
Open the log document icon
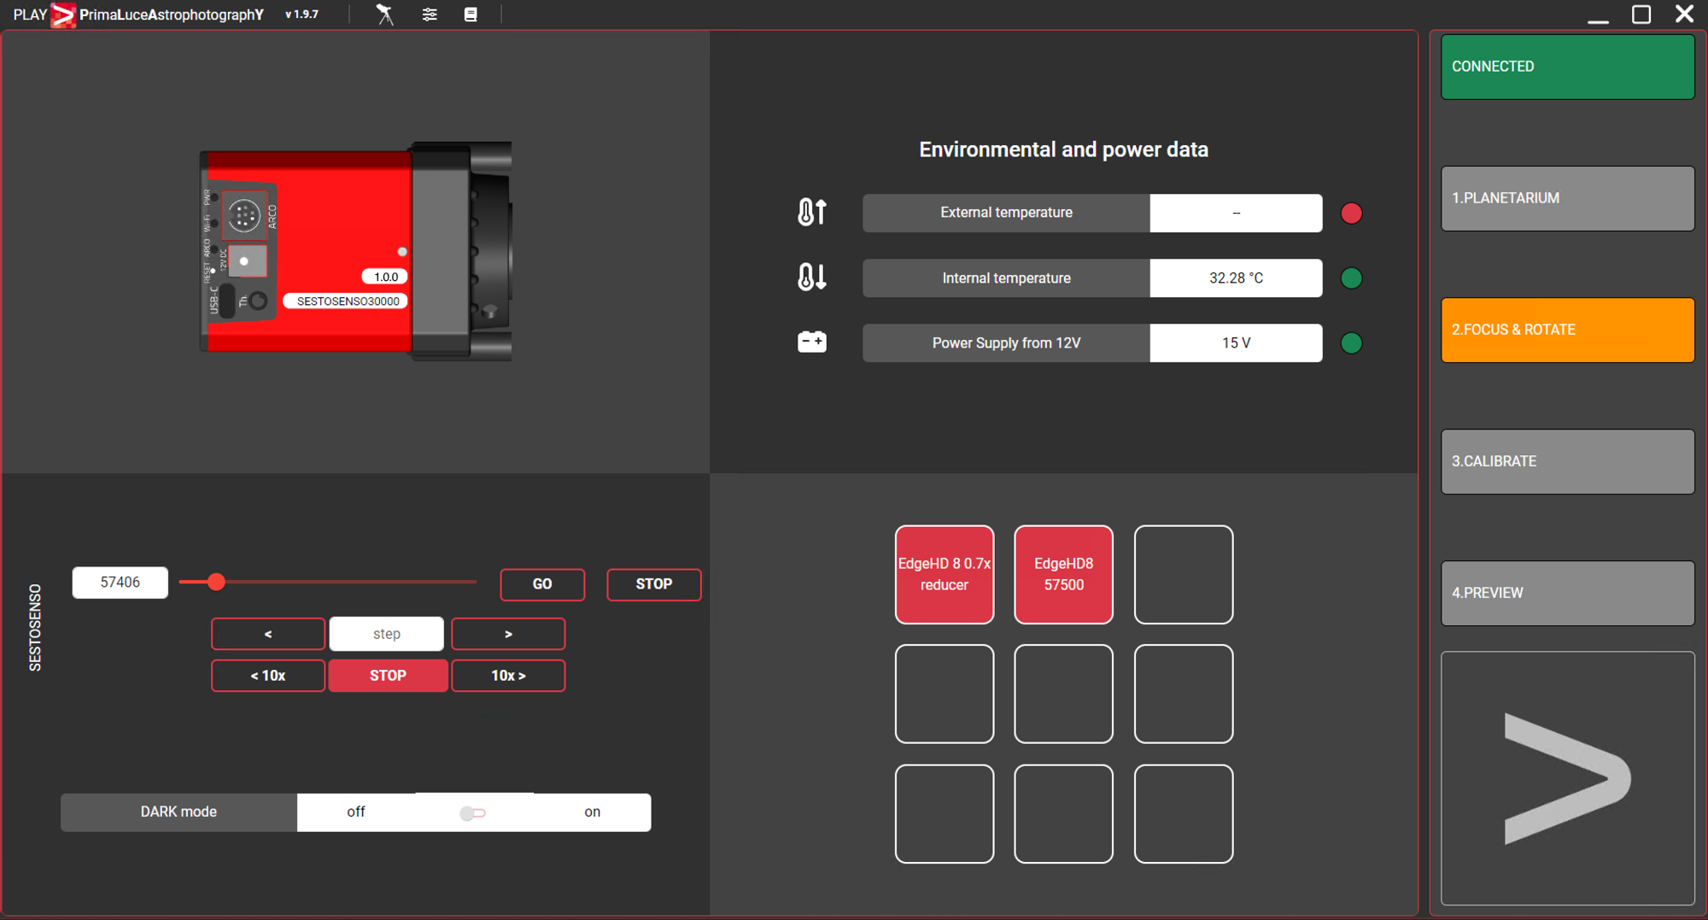pos(471,15)
